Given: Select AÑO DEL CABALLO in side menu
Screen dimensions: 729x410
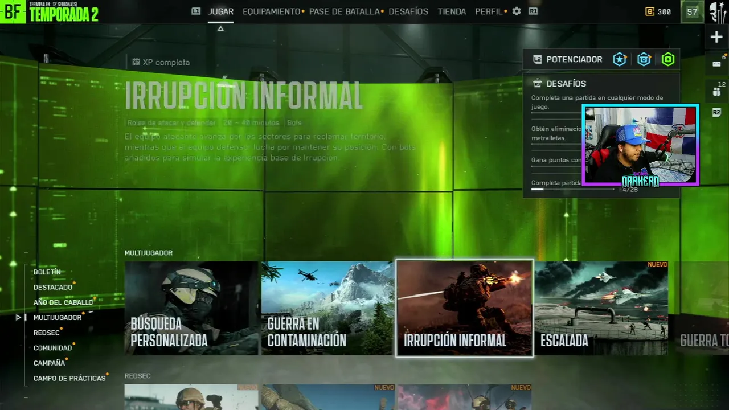Looking at the screenshot, I should [63, 302].
